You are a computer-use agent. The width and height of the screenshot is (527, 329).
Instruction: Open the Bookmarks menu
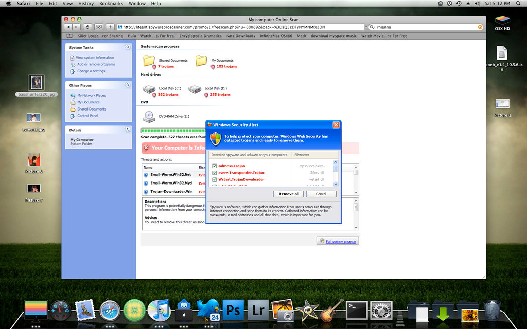pos(111,4)
